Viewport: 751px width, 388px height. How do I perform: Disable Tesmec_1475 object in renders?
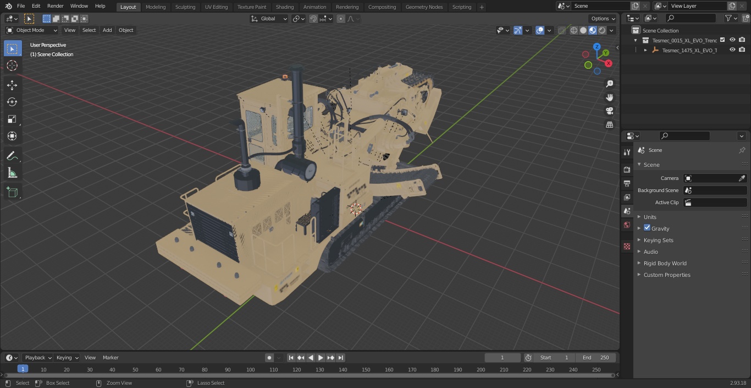coord(742,50)
